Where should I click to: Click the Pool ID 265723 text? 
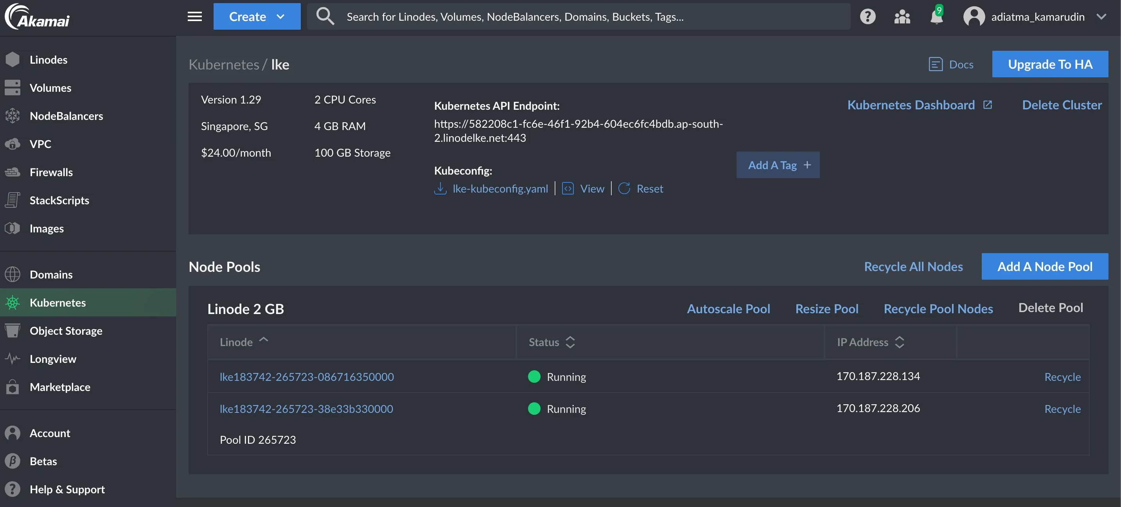coord(258,440)
